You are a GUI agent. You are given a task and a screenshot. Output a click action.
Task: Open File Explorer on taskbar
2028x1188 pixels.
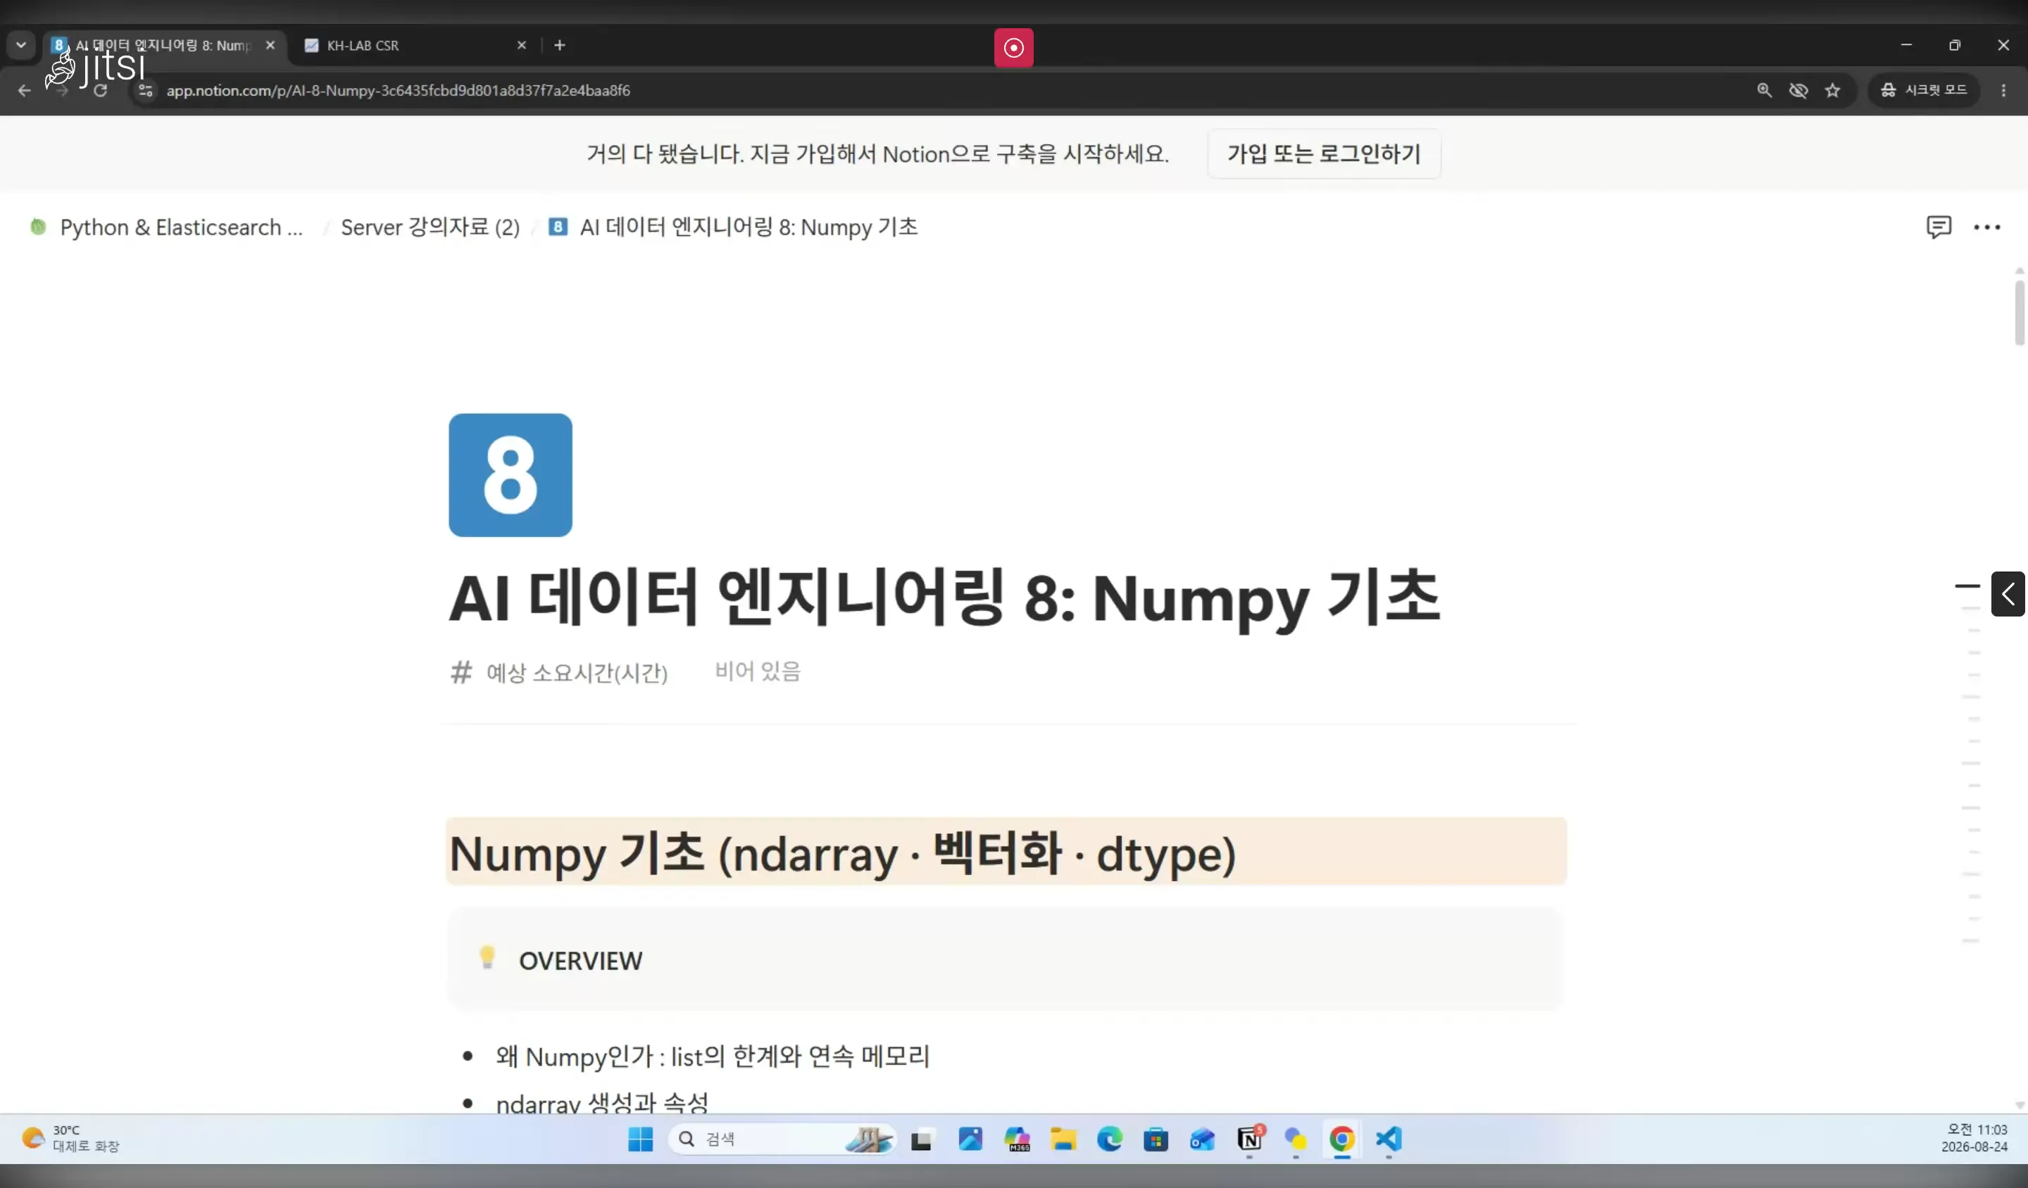1063,1139
